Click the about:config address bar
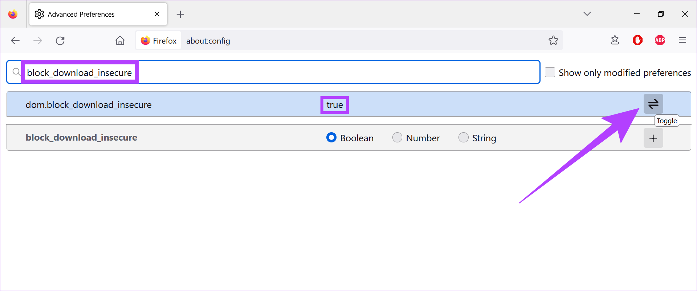The width and height of the screenshot is (697, 291). [363, 41]
